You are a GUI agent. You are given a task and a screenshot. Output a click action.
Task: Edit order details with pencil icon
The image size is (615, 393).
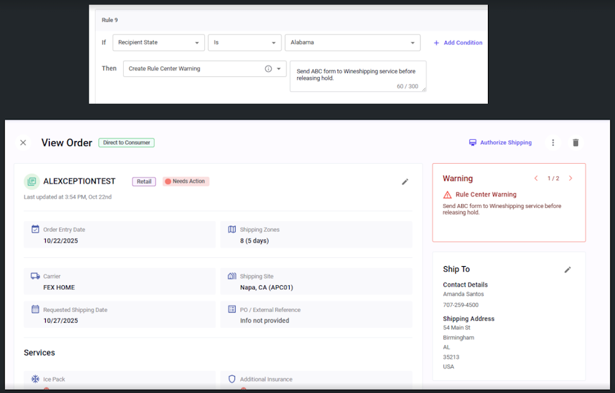point(405,181)
